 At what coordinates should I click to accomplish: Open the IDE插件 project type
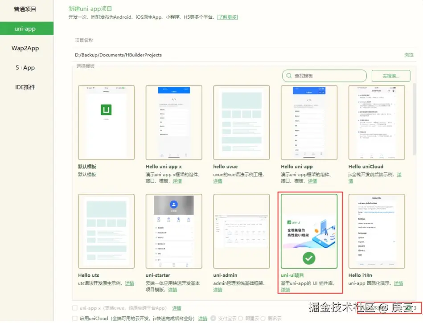coord(25,87)
